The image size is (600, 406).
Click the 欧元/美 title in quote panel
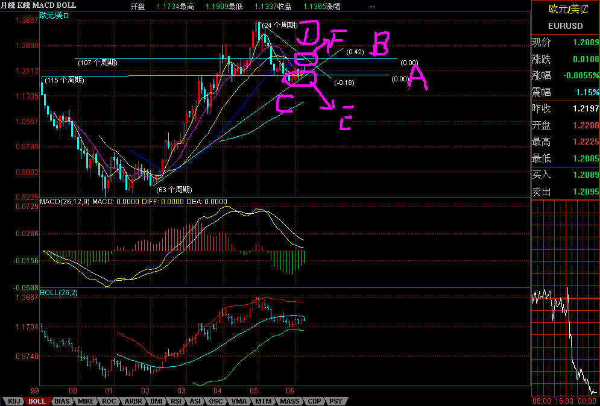point(568,9)
